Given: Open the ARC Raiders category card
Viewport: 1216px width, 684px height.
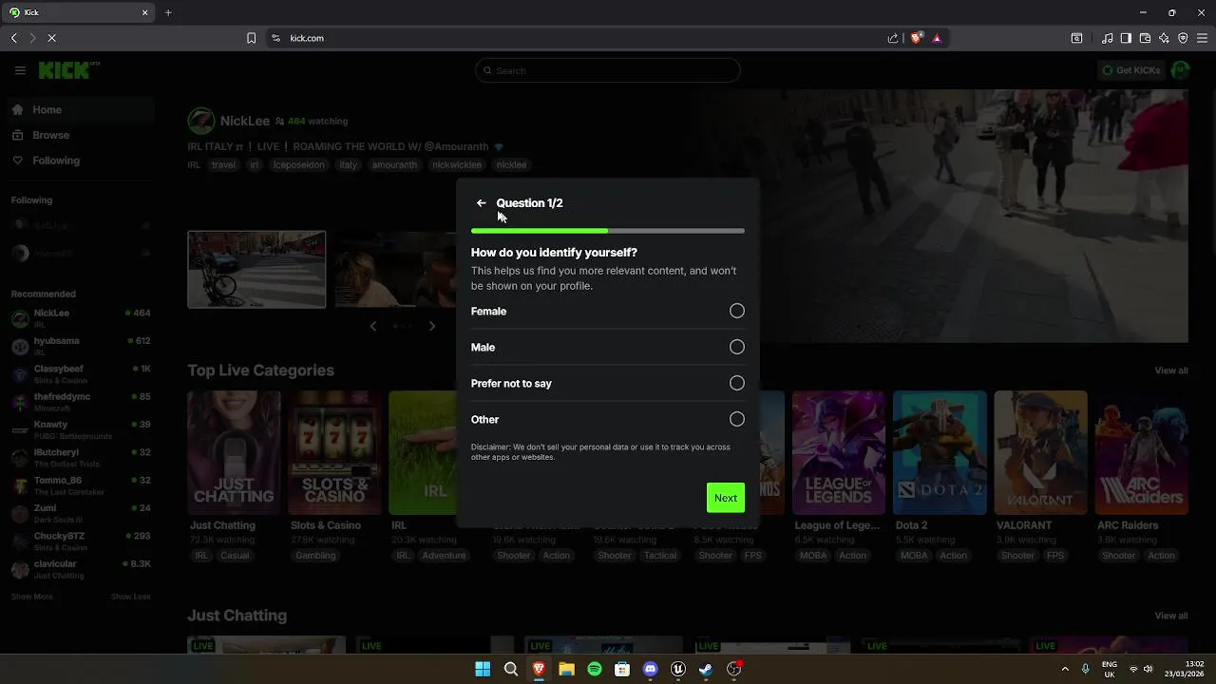Looking at the screenshot, I should click(x=1141, y=452).
